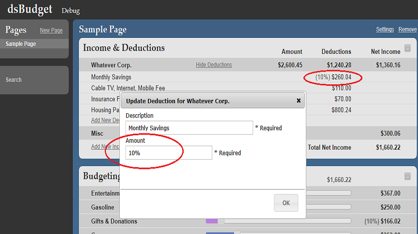The width and height of the screenshot is (418, 234).
Task: Select Cable TV, Internet, Mobile Fee row
Action: (248, 88)
